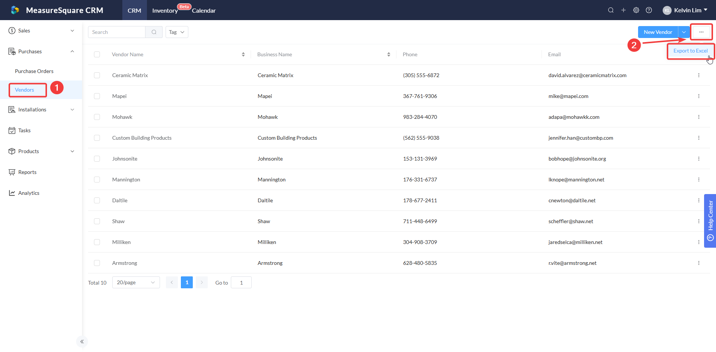Viewport: 716px width, 352px height.
Task: Go to previous page arrow
Action: point(172,282)
